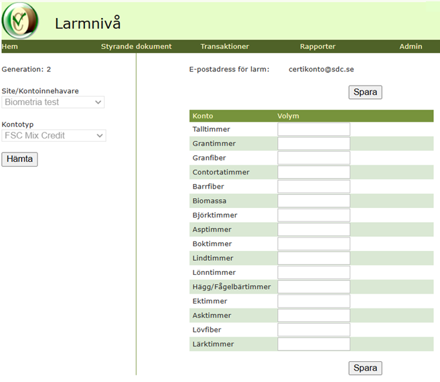Open the Styrande dokument menu

[x=136, y=47]
